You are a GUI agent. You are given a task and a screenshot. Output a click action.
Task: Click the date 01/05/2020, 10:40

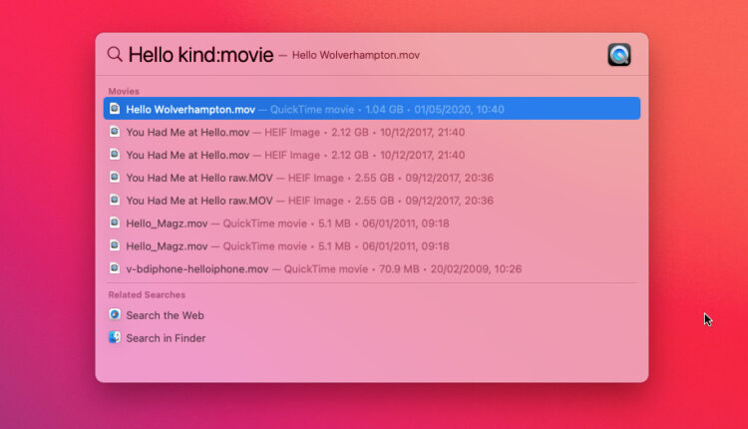click(x=459, y=110)
